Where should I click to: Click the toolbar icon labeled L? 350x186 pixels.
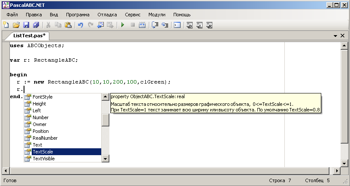click(x=199, y=25)
